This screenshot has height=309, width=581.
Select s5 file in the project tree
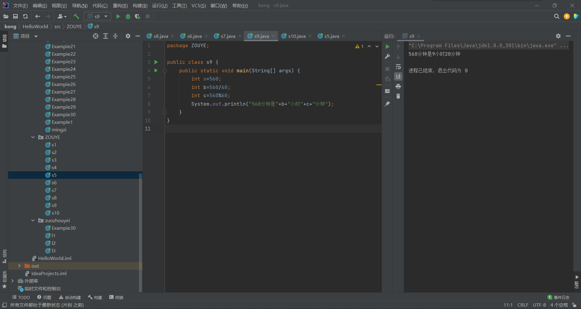pyautogui.click(x=54, y=175)
